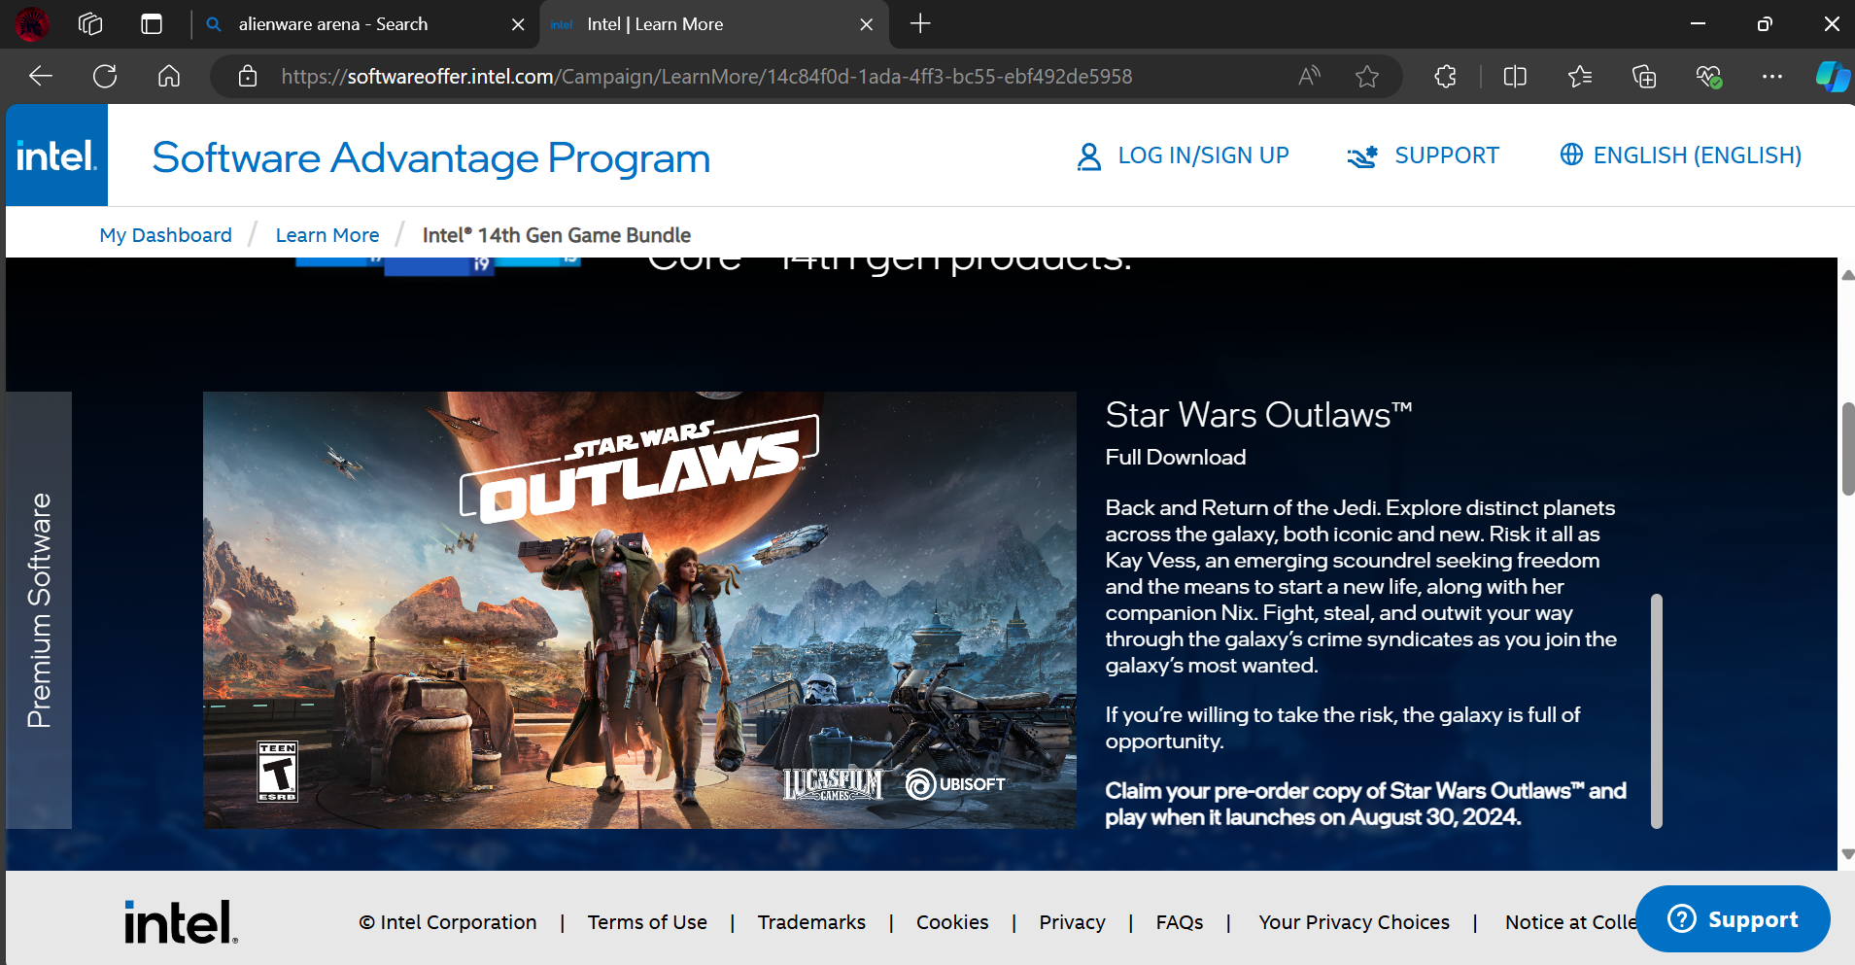Click the support handshake icon
Screen dimensions: 1855x965
[x=1362, y=156]
